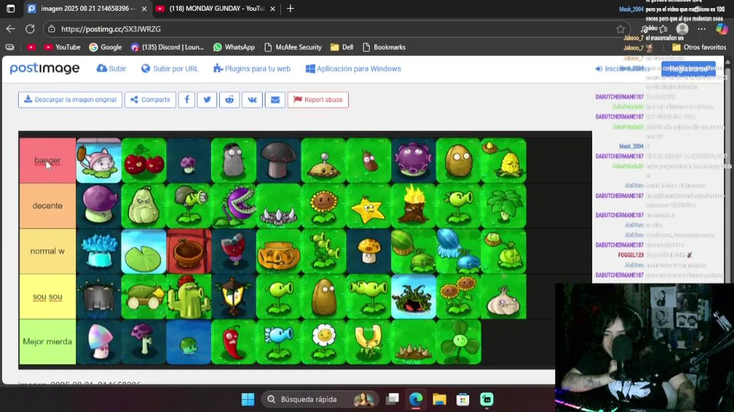The width and height of the screenshot is (734, 412).
Task: Open Task View on taskbar
Action: (x=392, y=399)
